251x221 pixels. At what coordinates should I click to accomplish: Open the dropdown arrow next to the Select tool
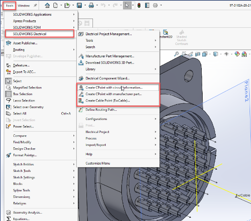(133, 6)
